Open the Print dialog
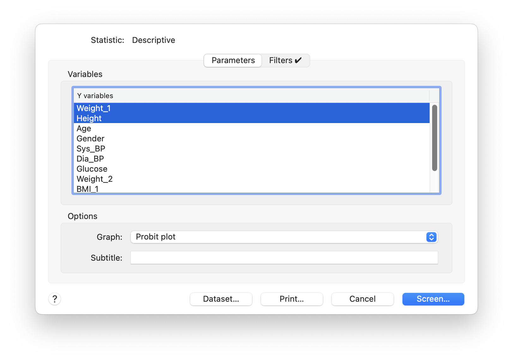The width and height of the screenshot is (513, 361). coord(292,299)
